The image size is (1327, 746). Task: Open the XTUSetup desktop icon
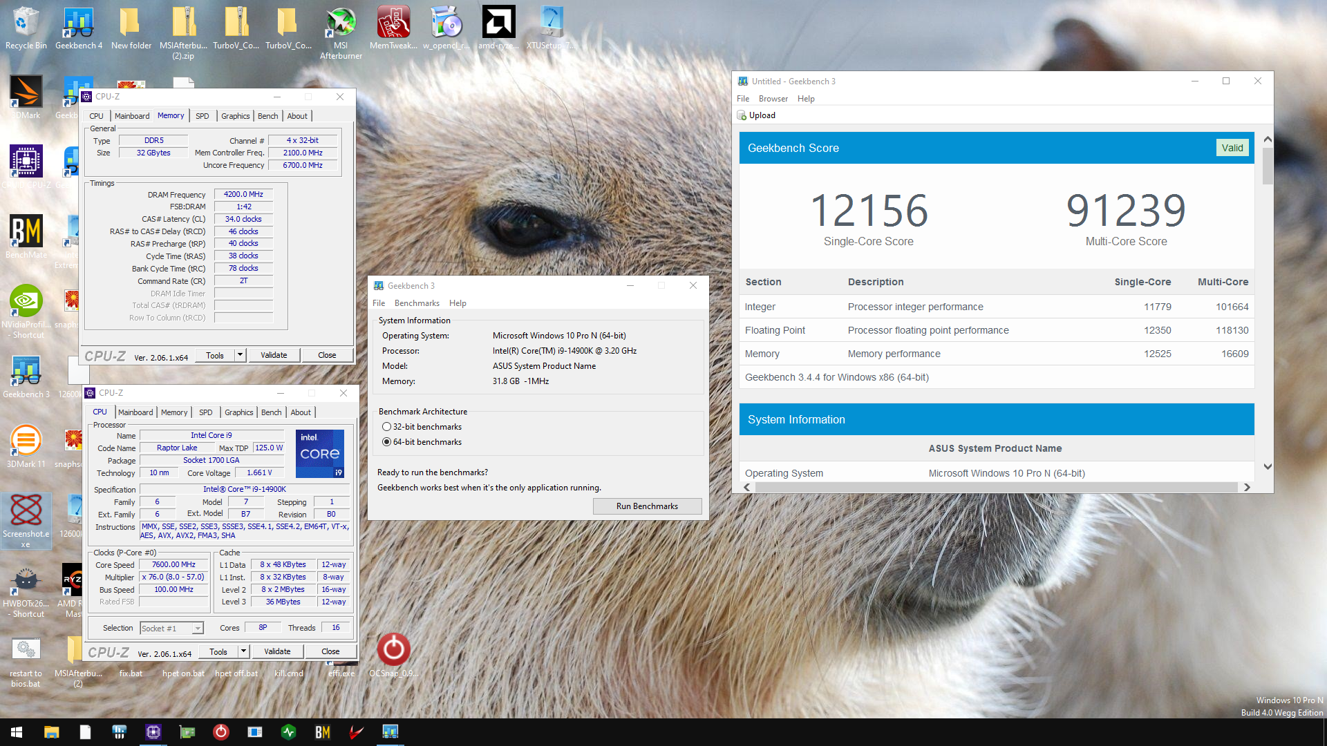click(x=551, y=28)
